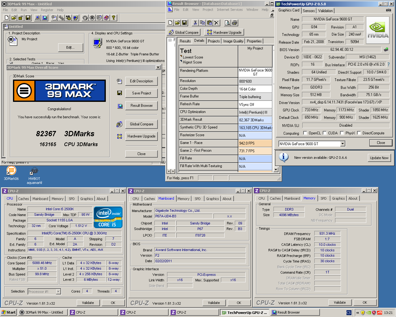The height and width of the screenshot is (317, 396).
Task: Click DRAM Frequency 931.3 MHz value in CPU-Z
Action: pyautogui.click(x=327, y=233)
